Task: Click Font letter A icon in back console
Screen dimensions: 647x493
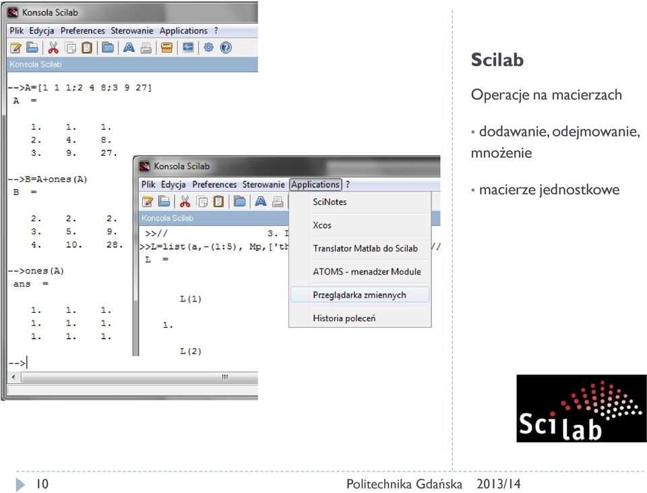Action: [129, 48]
